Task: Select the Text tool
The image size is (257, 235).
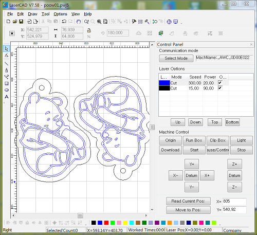Action: (x=6, y=97)
